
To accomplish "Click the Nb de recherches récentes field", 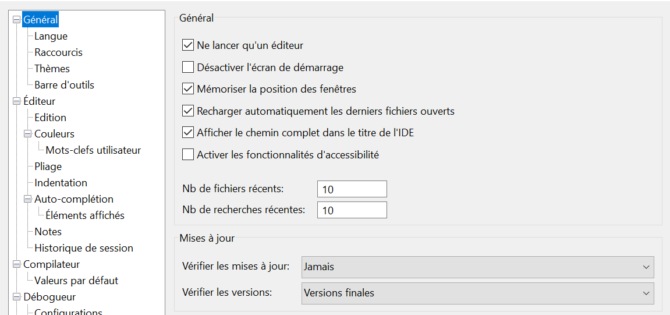I will tap(352, 210).
